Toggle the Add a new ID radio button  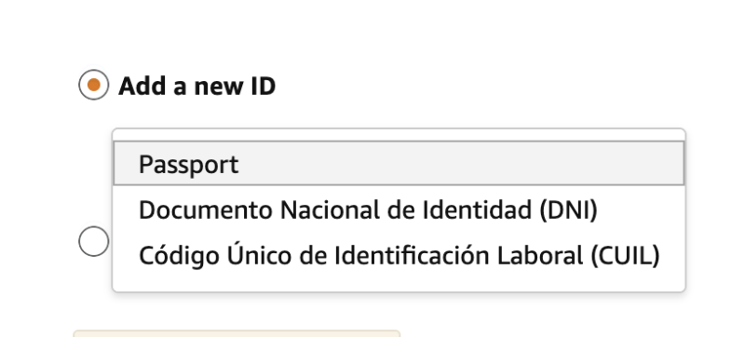pos(94,85)
